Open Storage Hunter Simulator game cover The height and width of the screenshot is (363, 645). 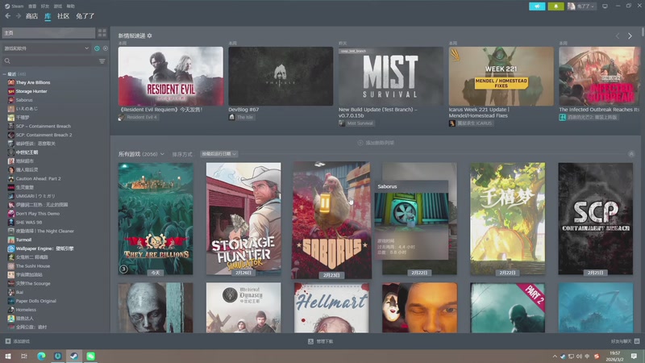243,219
